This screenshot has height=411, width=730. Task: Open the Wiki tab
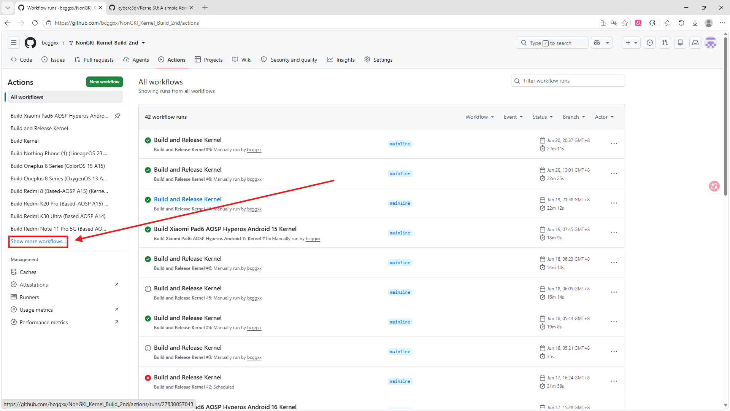[x=242, y=60]
